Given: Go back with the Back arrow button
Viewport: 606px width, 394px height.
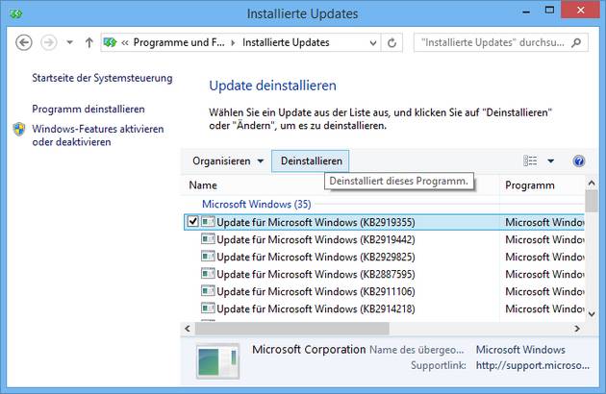Looking at the screenshot, I should (x=24, y=42).
